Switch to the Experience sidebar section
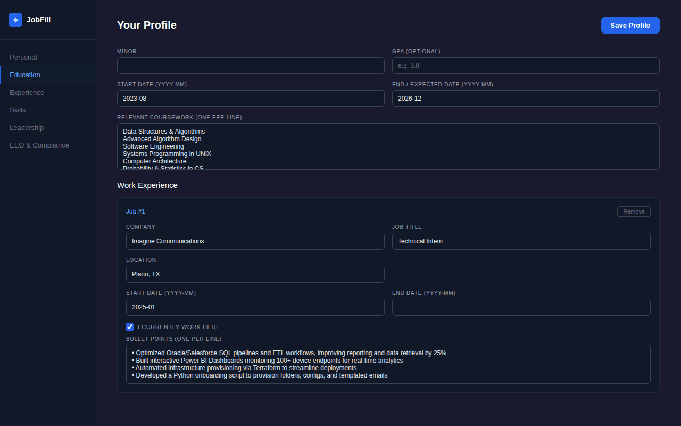 (x=27, y=92)
